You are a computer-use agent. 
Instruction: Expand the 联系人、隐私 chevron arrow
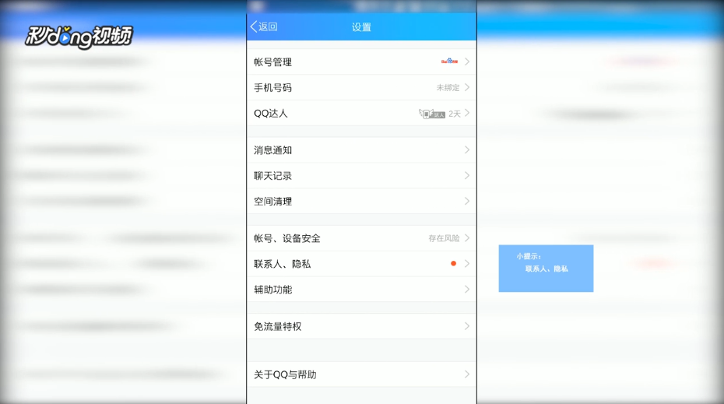[x=467, y=264]
